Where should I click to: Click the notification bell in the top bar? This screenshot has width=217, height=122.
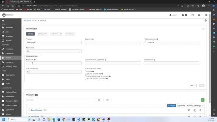click(x=183, y=15)
